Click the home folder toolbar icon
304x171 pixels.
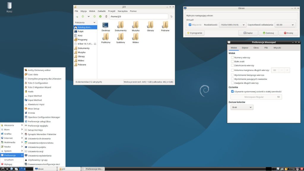(106, 17)
